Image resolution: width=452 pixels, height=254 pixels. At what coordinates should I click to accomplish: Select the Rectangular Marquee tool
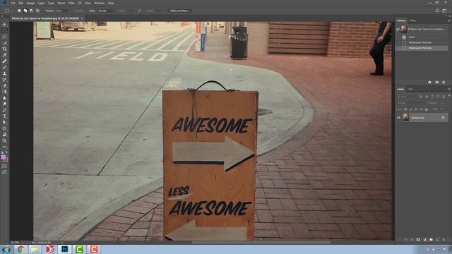(4, 31)
